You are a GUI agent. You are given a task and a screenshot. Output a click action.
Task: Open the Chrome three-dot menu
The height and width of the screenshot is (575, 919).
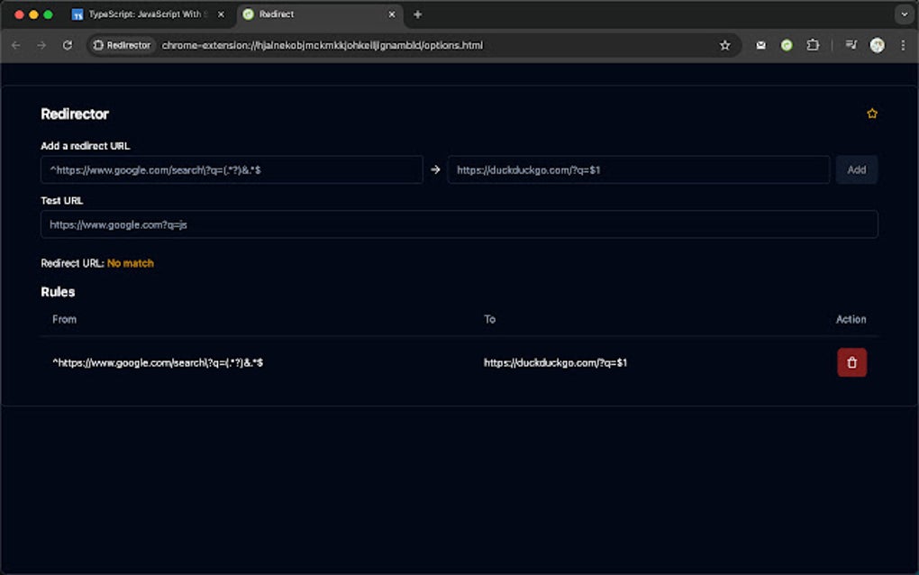tap(903, 44)
